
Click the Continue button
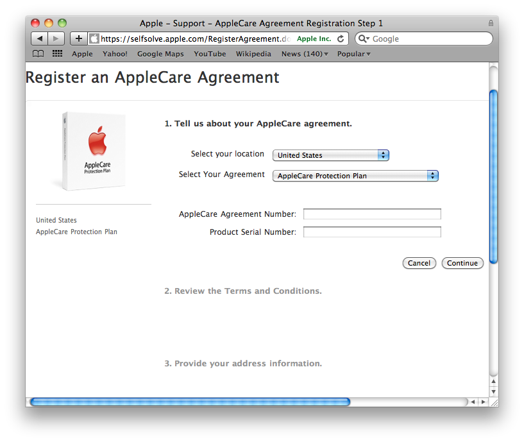pyautogui.click(x=462, y=263)
